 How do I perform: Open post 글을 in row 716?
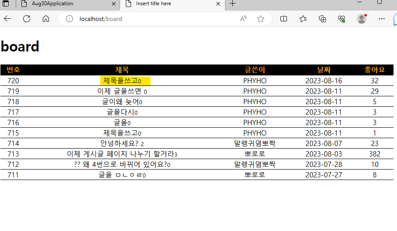tap(120, 122)
